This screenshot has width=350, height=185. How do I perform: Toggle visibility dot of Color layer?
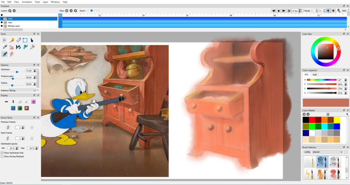(2, 19)
